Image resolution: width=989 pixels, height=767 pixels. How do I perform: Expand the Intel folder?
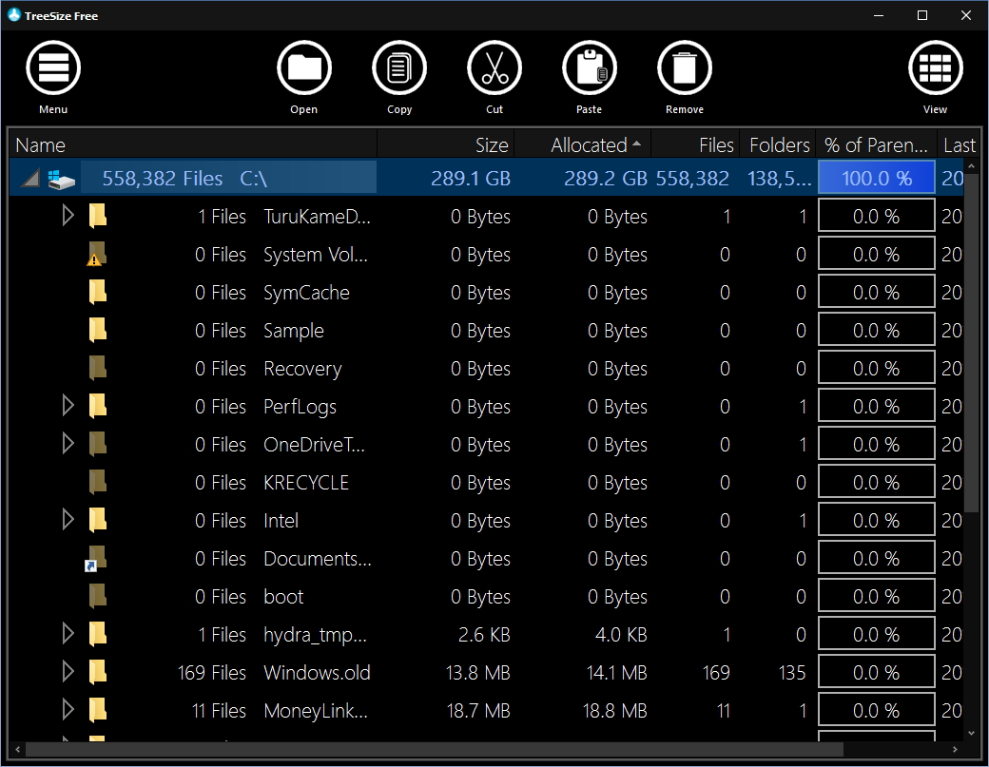68,521
